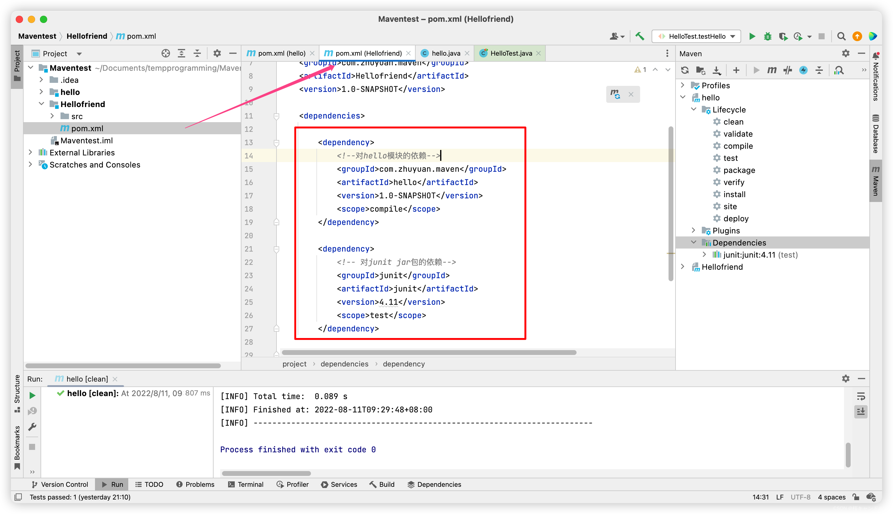Collapse All icon in Project panel

tap(197, 53)
